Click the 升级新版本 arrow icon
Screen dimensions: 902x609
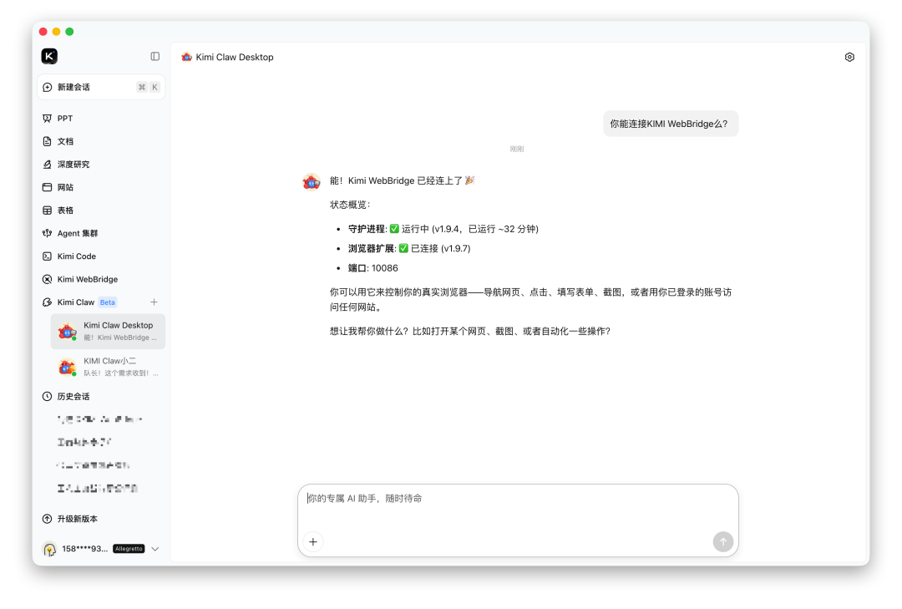(x=47, y=519)
